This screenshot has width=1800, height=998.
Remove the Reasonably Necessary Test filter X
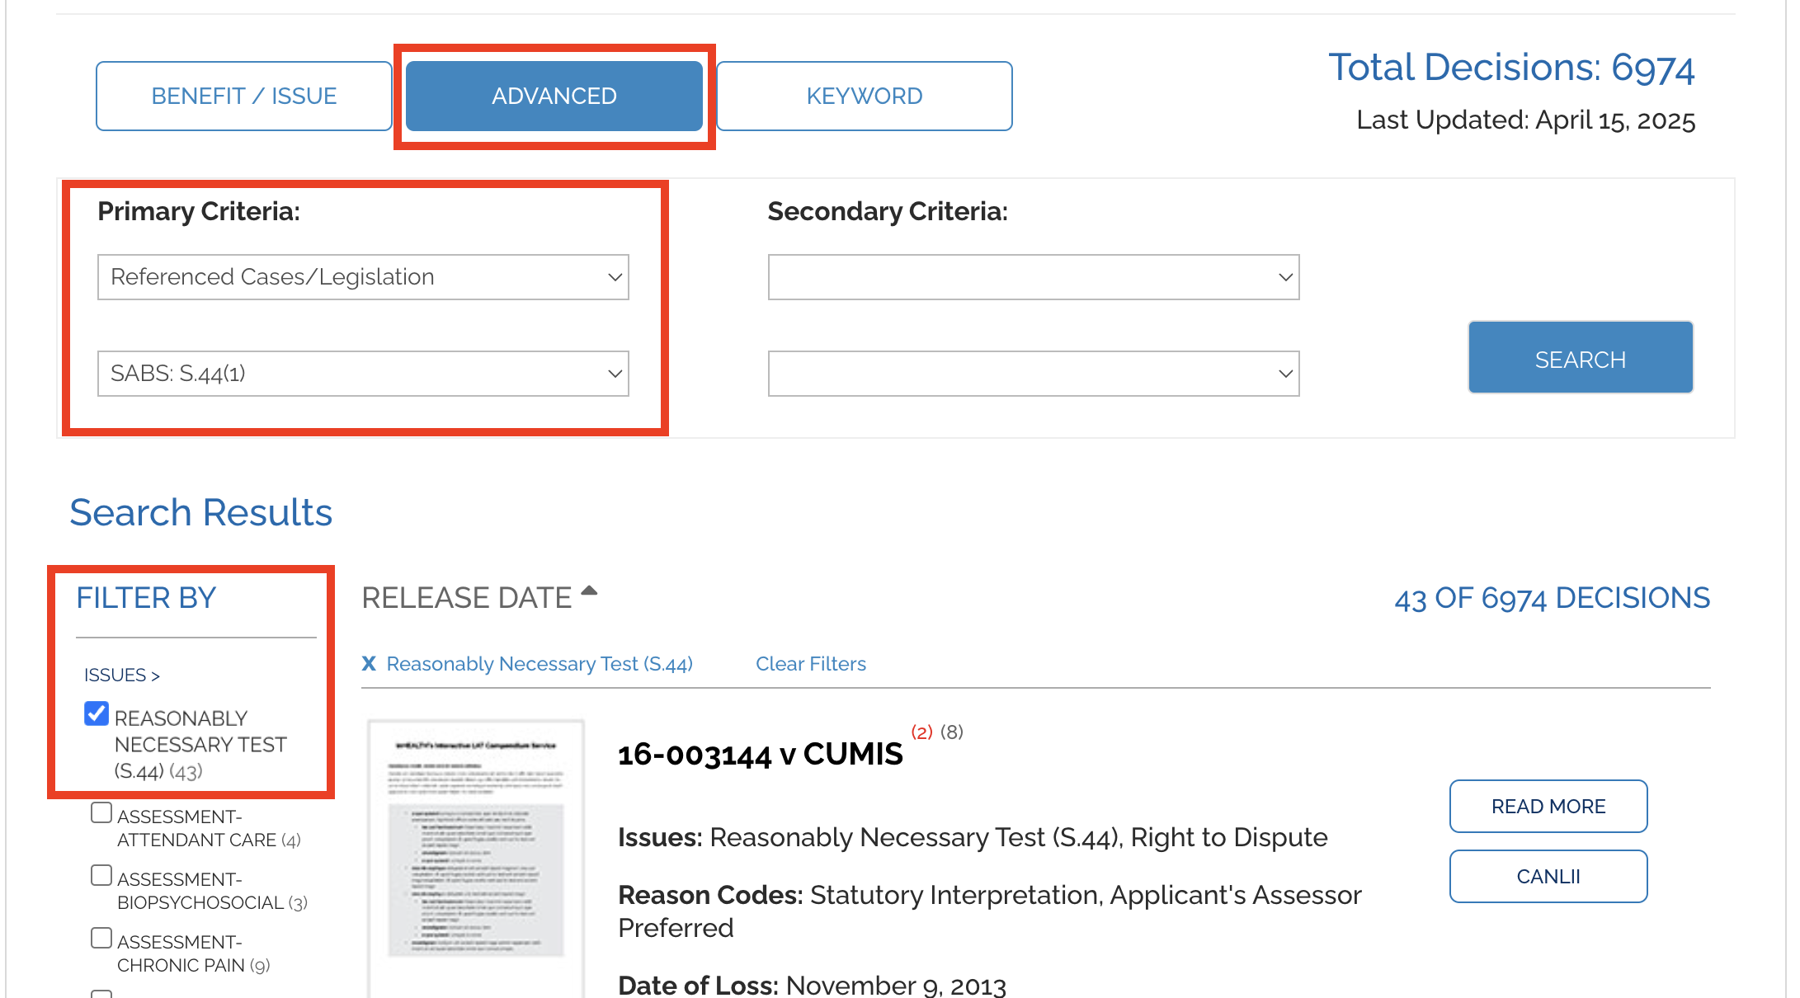(369, 664)
